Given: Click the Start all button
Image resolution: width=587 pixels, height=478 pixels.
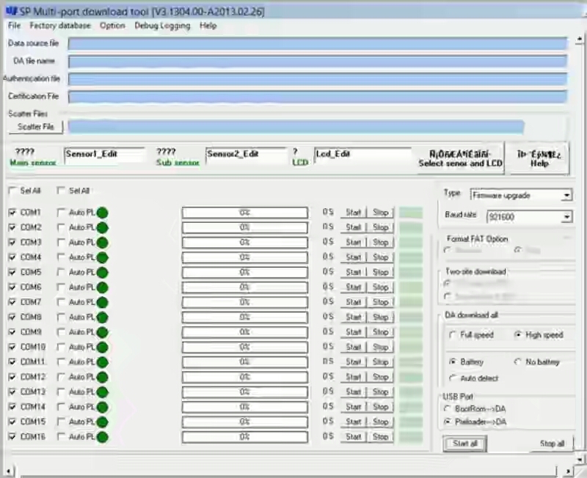Looking at the screenshot, I should [464, 443].
